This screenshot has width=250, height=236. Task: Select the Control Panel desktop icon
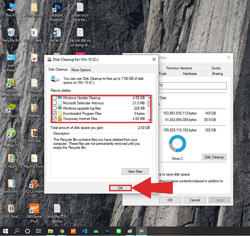[x=11, y=63]
